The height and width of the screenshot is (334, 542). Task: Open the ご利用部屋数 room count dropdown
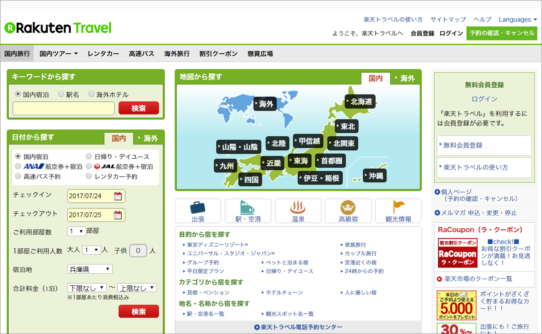pos(76,231)
